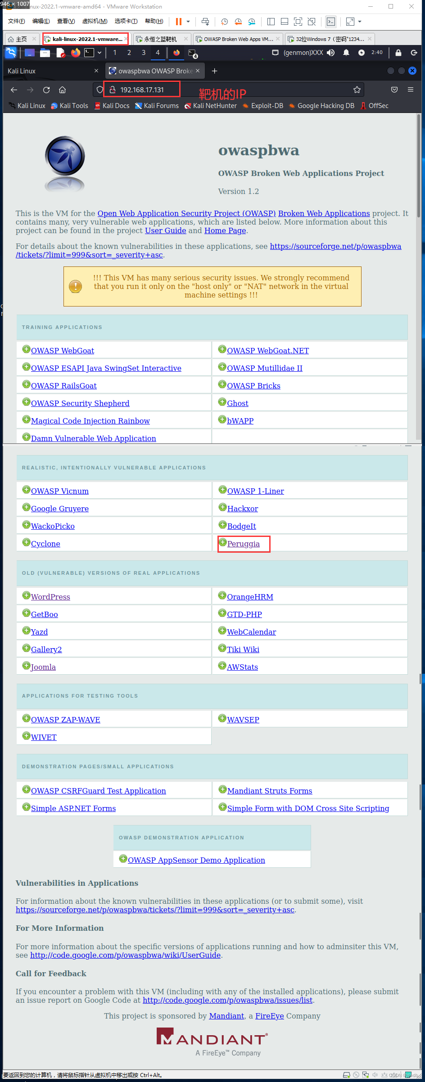The image size is (425, 1082).
Task: Switch to 32位Windows 7 VM tab
Action: (x=330, y=39)
